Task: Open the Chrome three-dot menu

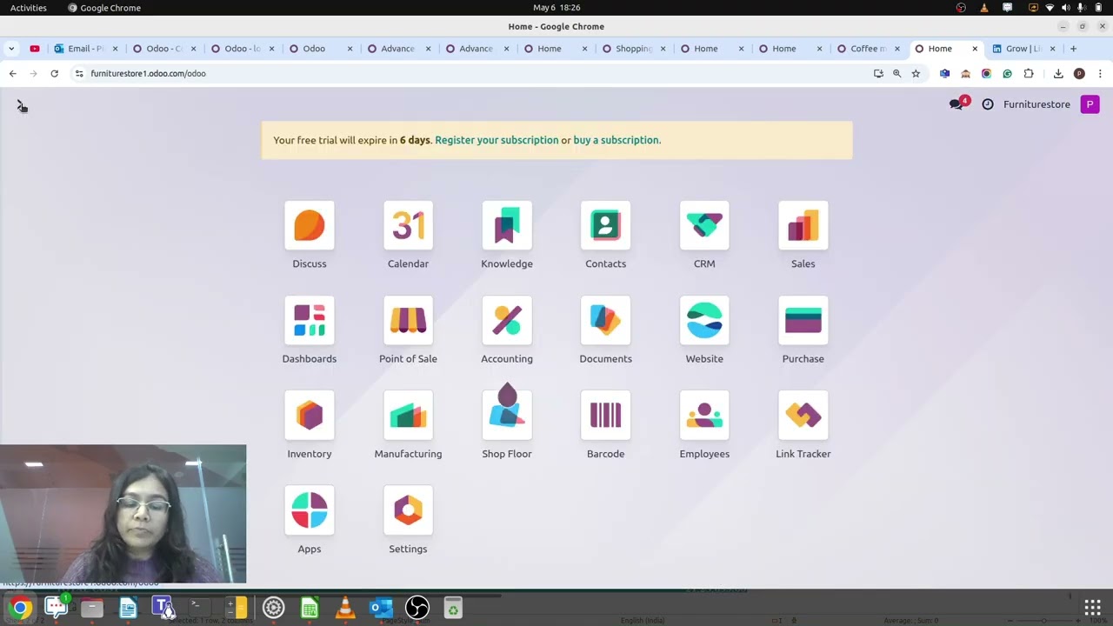Action: pyautogui.click(x=1100, y=74)
